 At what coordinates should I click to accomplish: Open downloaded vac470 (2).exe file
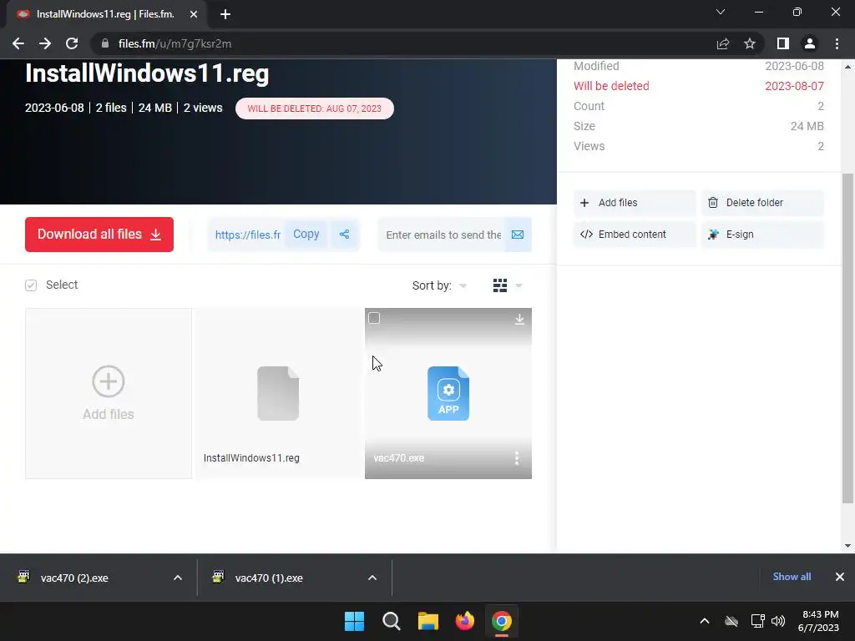[74, 578]
